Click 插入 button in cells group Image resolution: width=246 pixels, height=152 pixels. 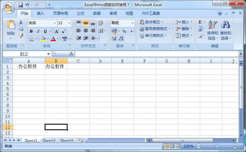pos(184,22)
